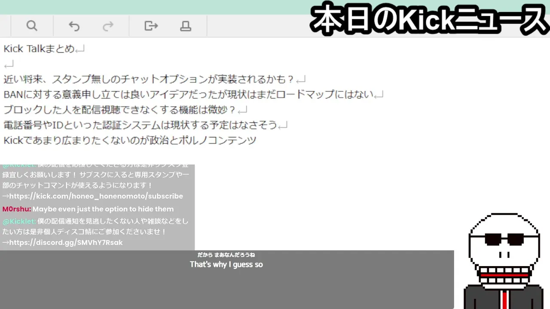The height and width of the screenshot is (309, 550).
Task: Select M0rshu username in chat
Action: 16,209
